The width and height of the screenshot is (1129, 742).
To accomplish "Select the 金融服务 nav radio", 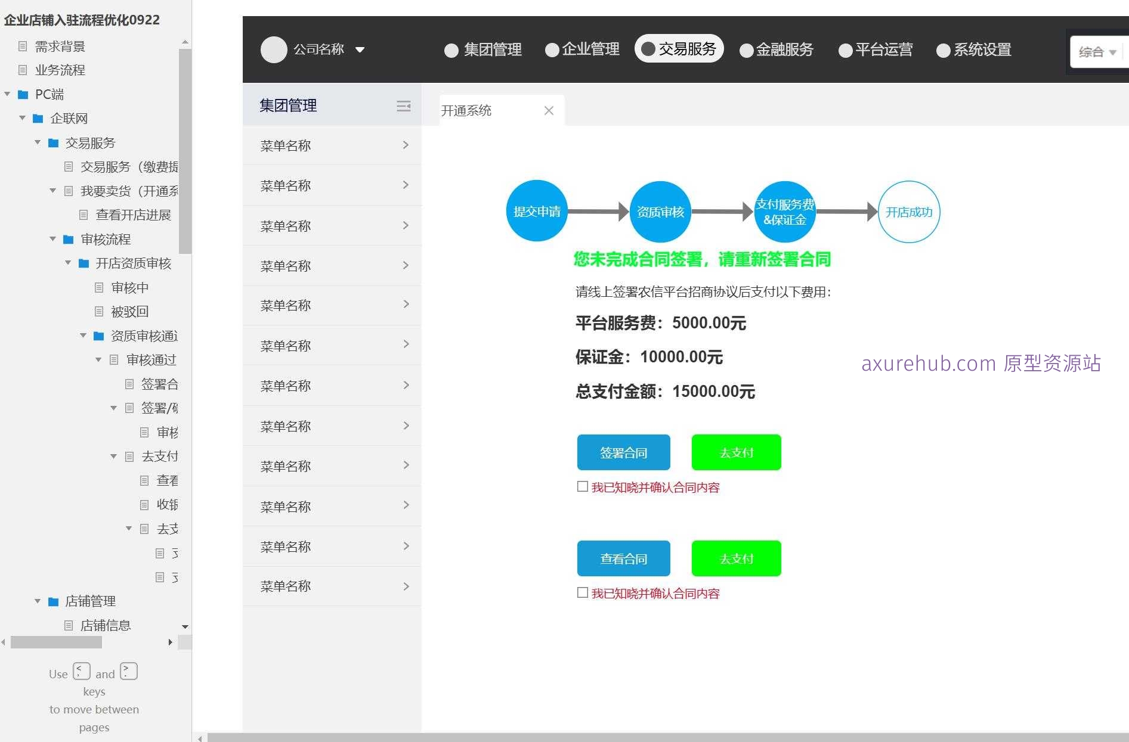I will pyautogui.click(x=747, y=51).
